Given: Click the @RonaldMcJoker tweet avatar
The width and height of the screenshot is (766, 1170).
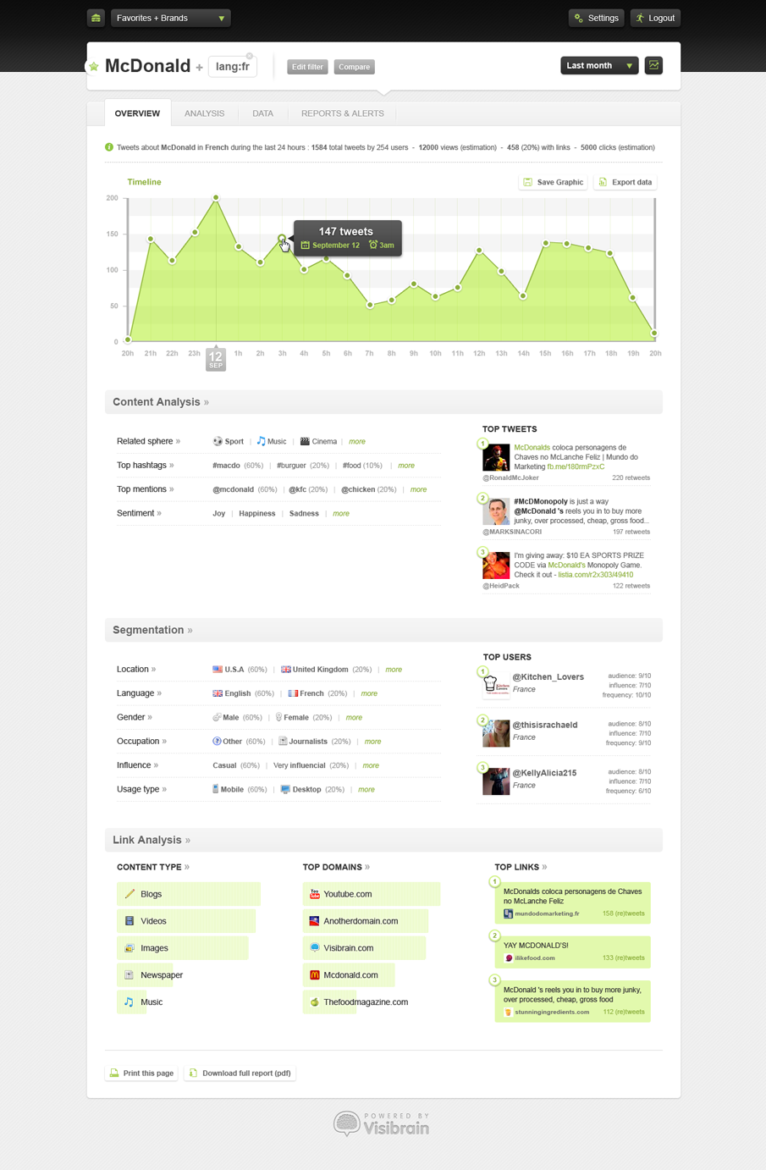Looking at the screenshot, I should coord(496,457).
